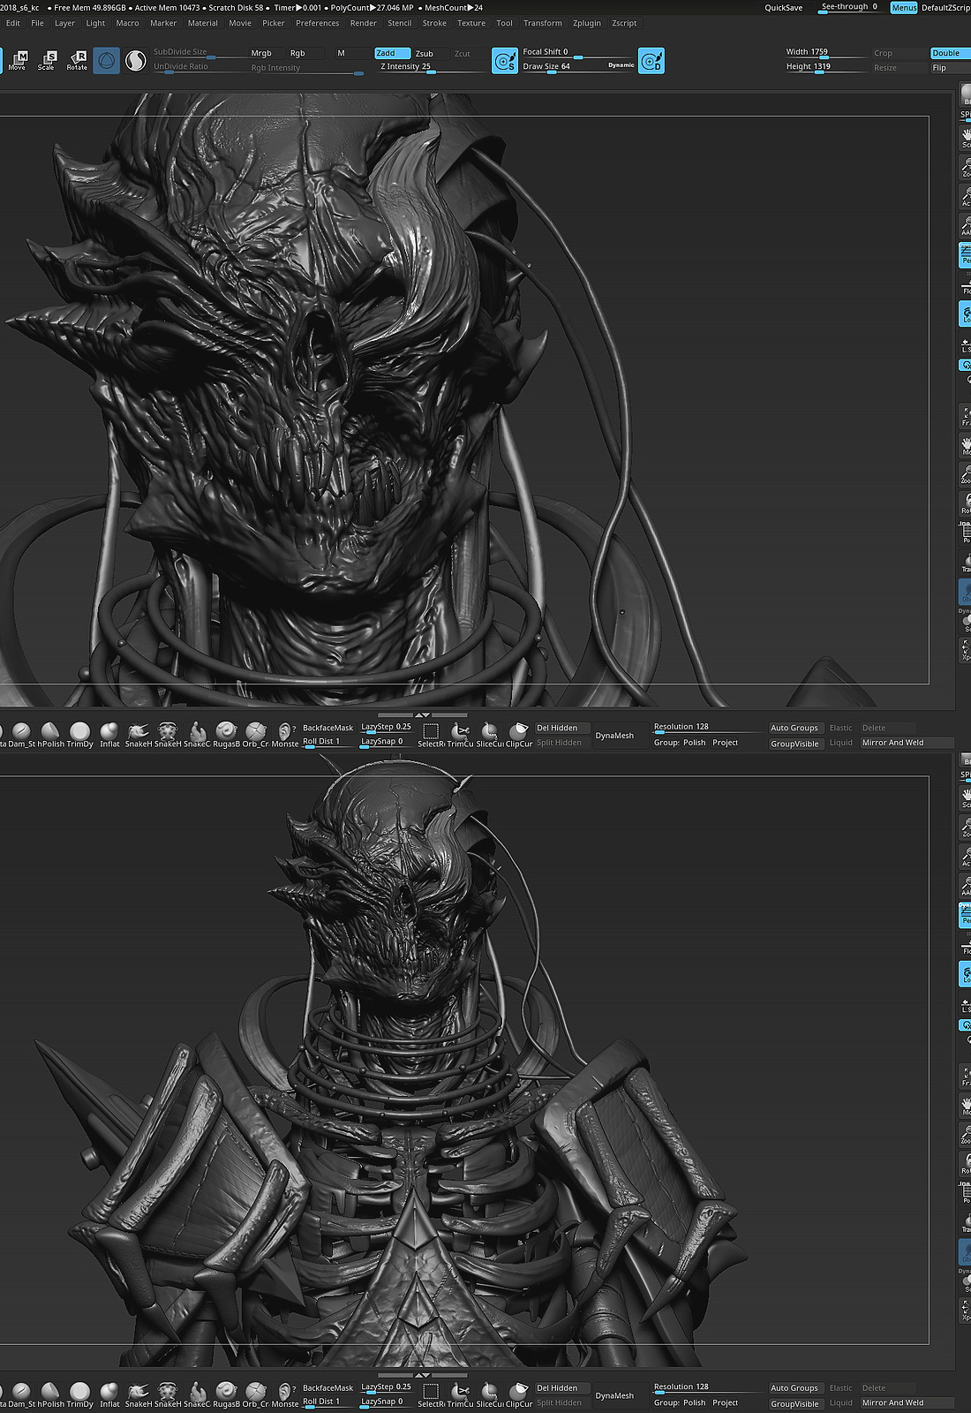971x1413 pixels.
Task: Expand the Picker palette menu
Action: point(274,23)
